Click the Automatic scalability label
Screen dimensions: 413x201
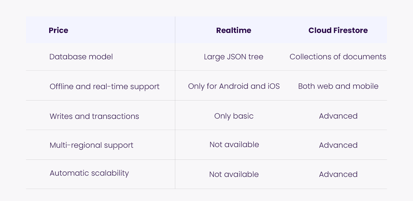tap(89, 173)
